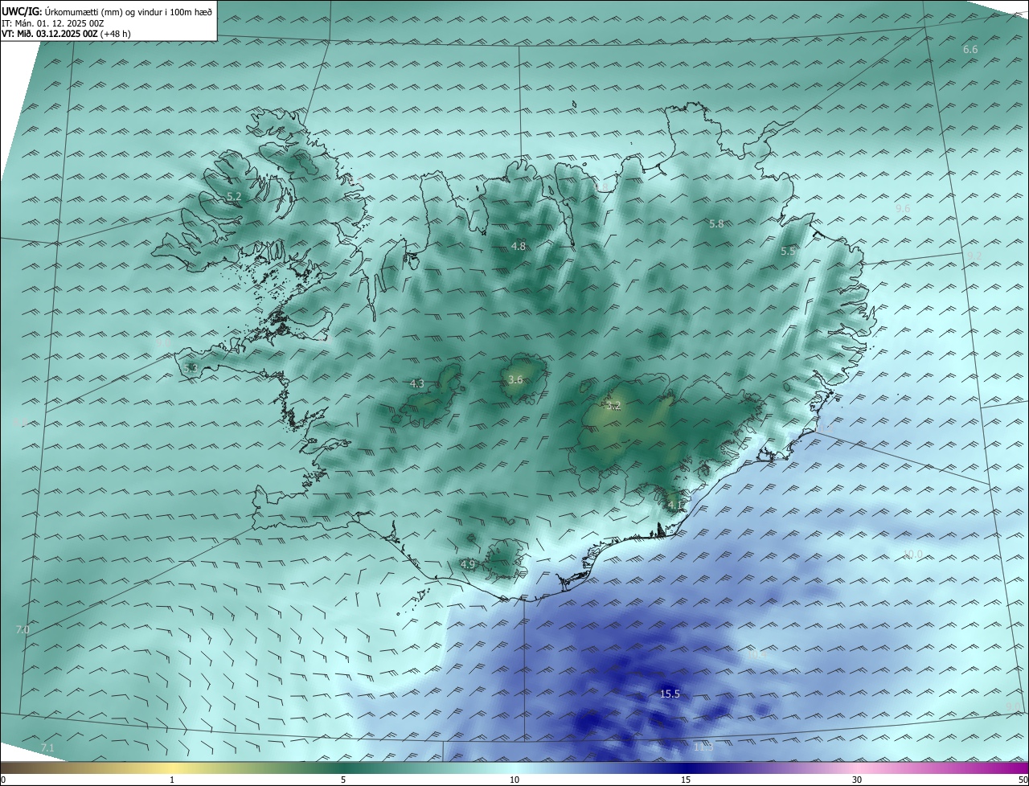Click the 7.1 value label
Viewport: 1029px width, 786px height.
(x=47, y=748)
